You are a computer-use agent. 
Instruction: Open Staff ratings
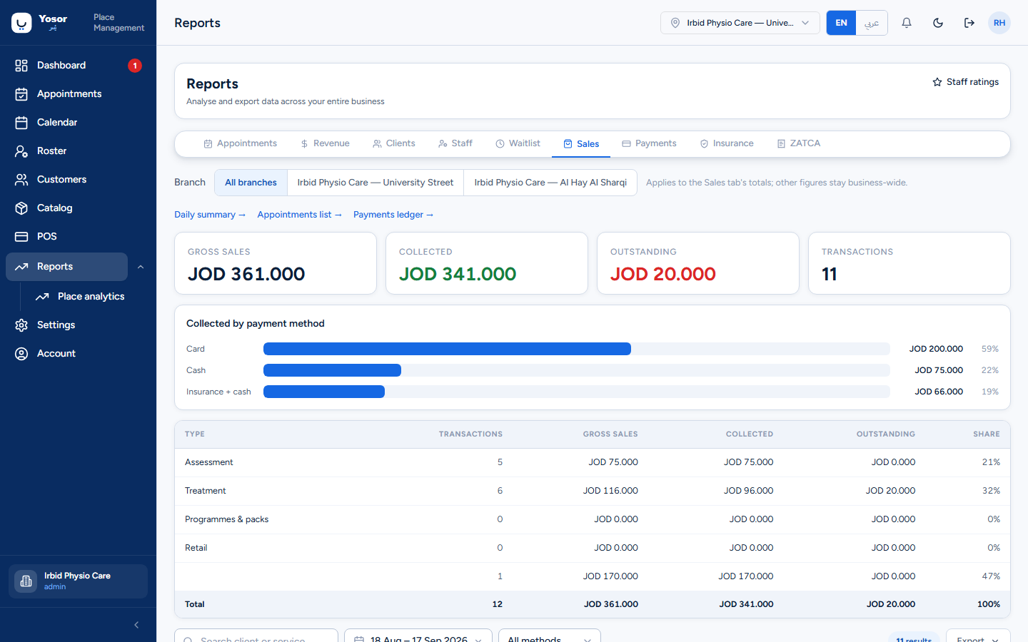pos(965,82)
